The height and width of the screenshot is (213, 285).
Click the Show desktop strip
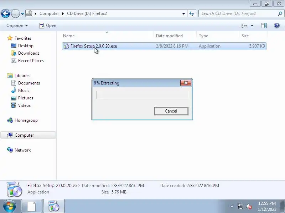pos(283,206)
